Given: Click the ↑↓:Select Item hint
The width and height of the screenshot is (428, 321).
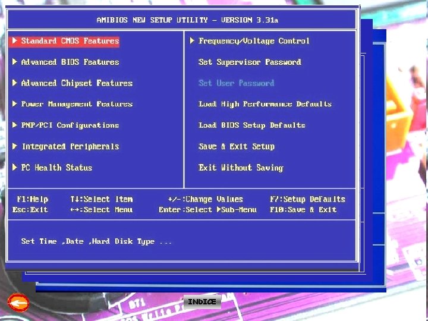Looking at the screenshot, I should pos(102,199).
